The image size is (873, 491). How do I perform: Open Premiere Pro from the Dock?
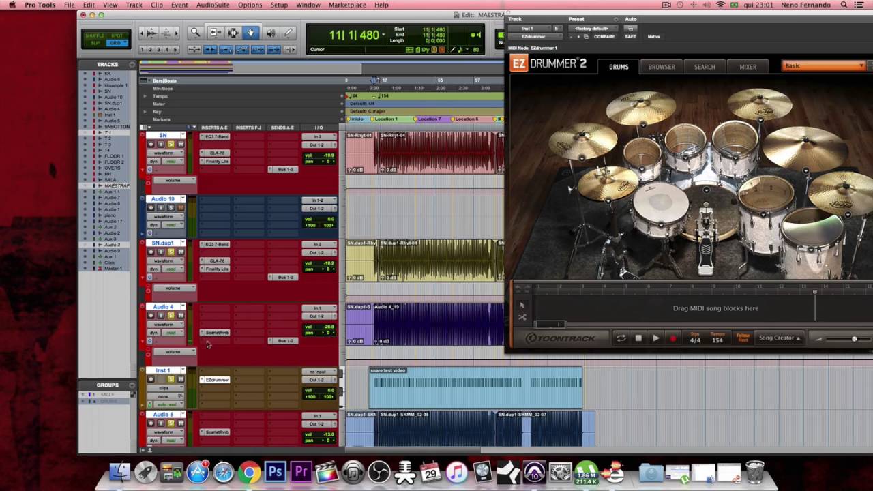point(301,472)
